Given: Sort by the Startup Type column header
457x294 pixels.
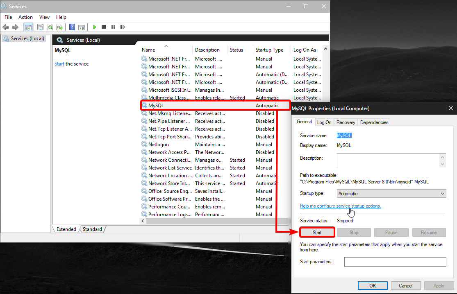Looking at the screenshot, I should (272, 50).
